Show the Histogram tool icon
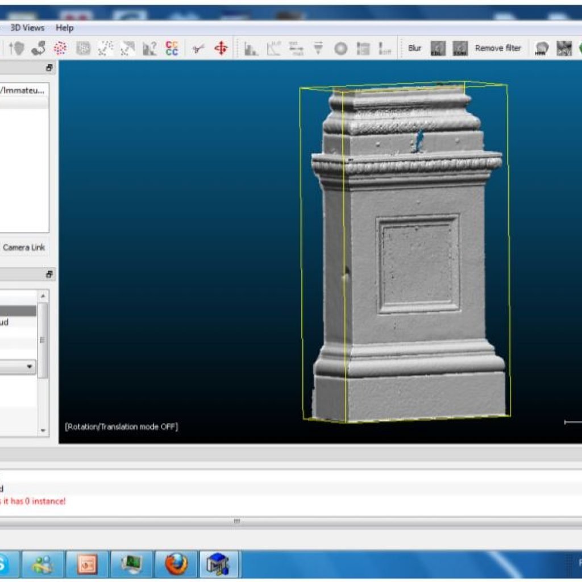The width and height of the screenshot is (582, 582). (x=252, y=48)
